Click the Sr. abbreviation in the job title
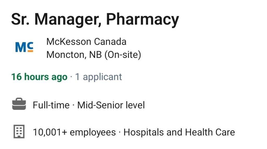Viewport: 267px width, 149px height. [x=20, y=19]
